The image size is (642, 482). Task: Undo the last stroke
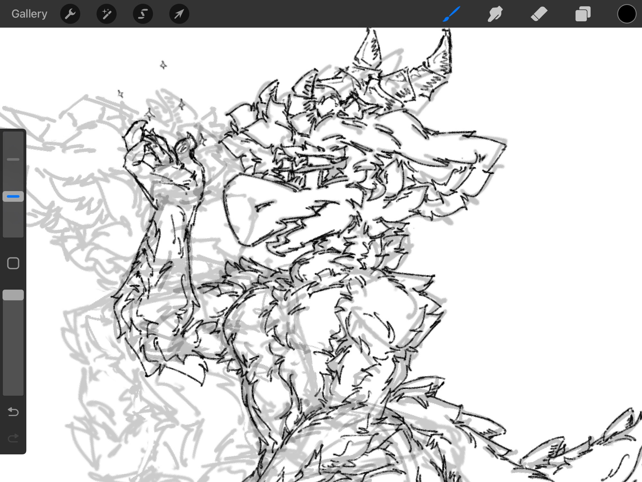tap(13, 412)
